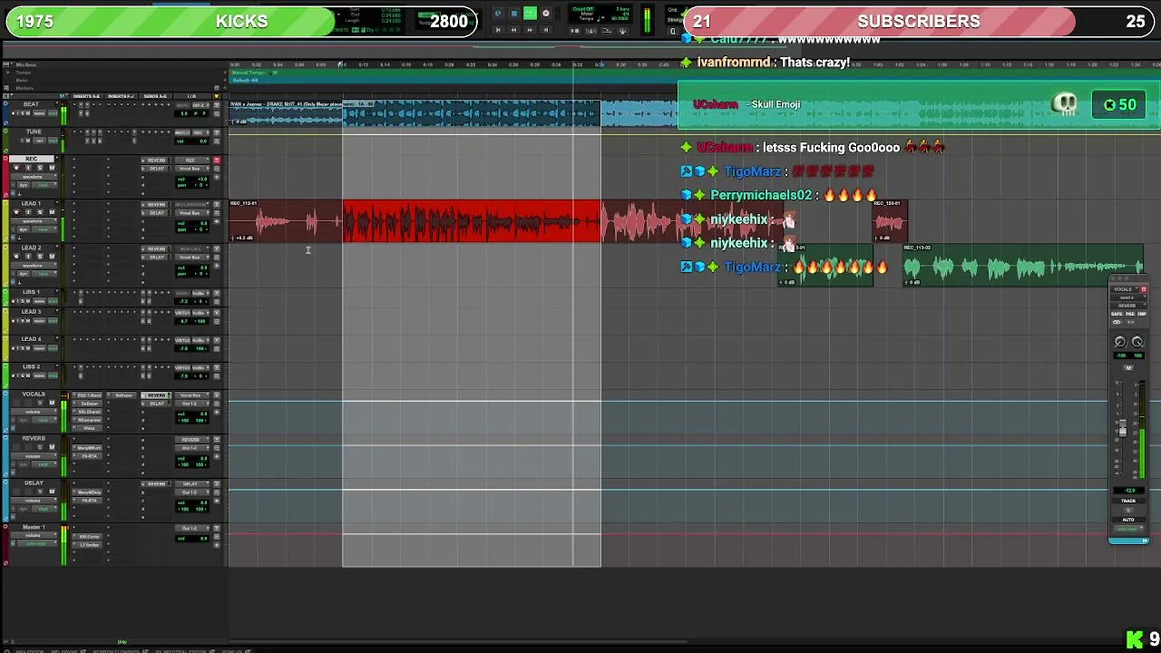Mute the LEAD 2 track
Screen dimensions: 1161x653
click(x=52, y=257)
